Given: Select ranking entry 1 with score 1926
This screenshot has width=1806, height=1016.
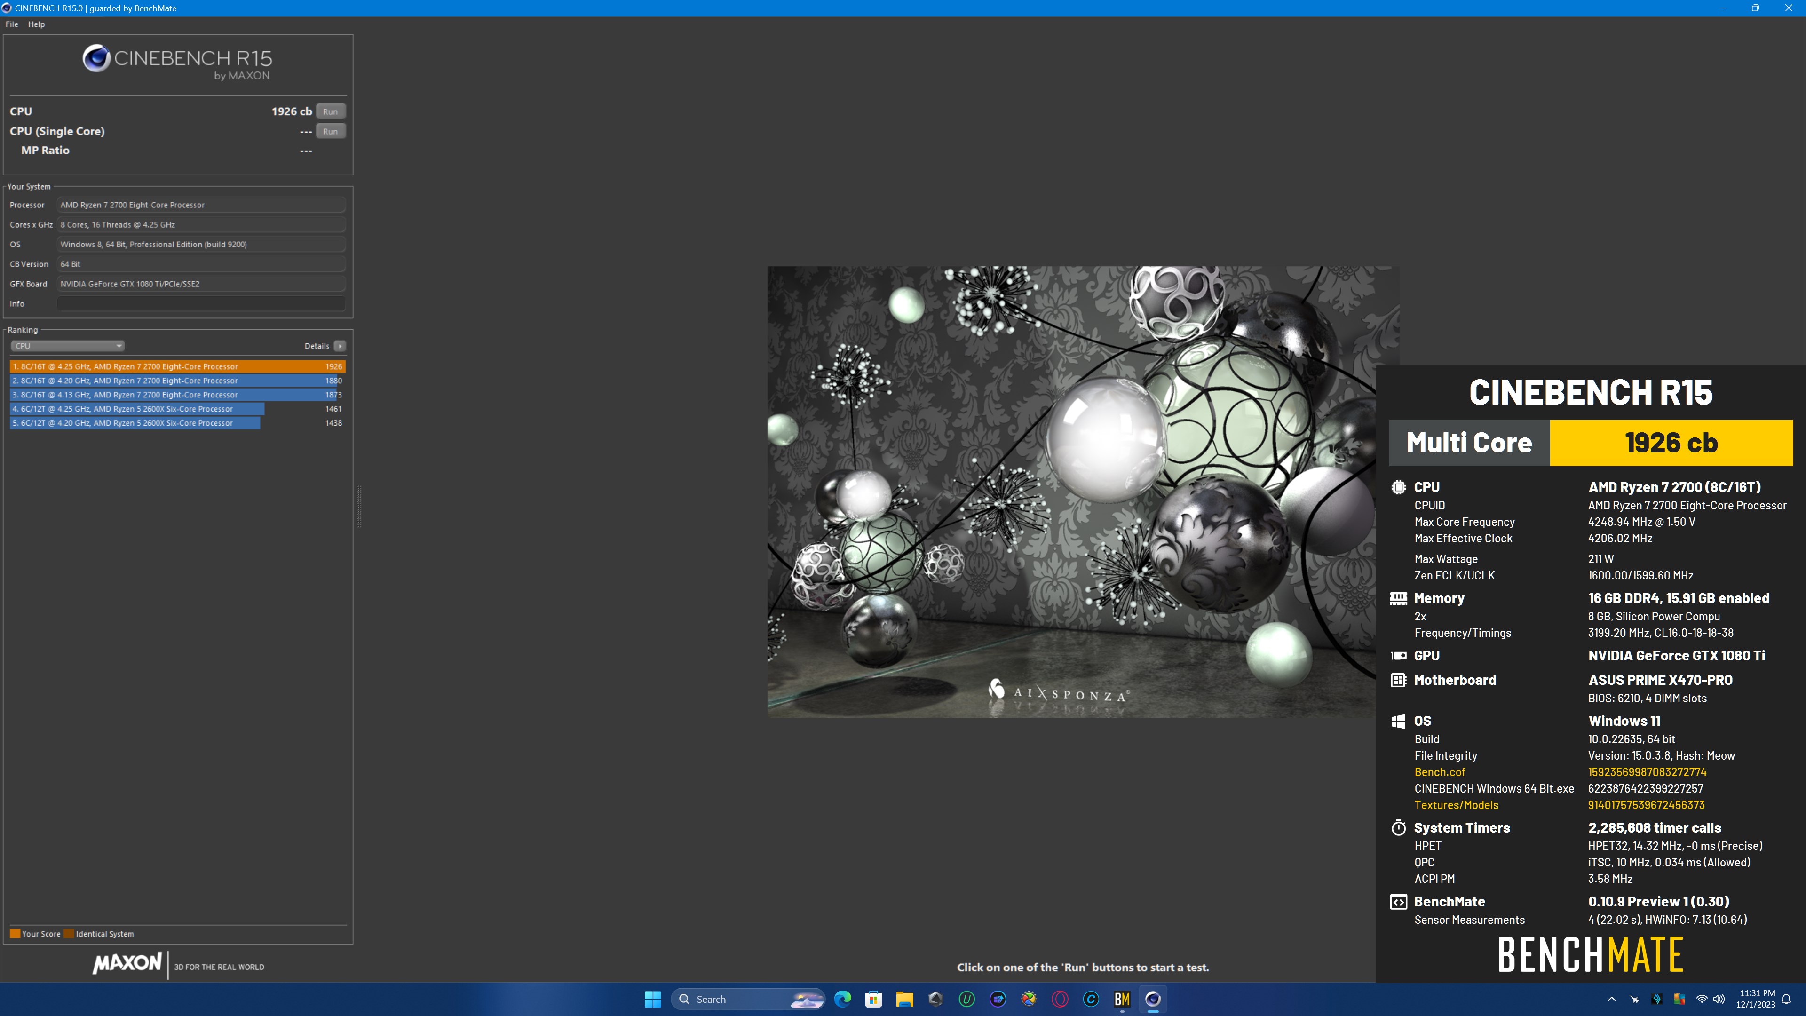Looking at the screenshot, I should [x=177, y=367].
